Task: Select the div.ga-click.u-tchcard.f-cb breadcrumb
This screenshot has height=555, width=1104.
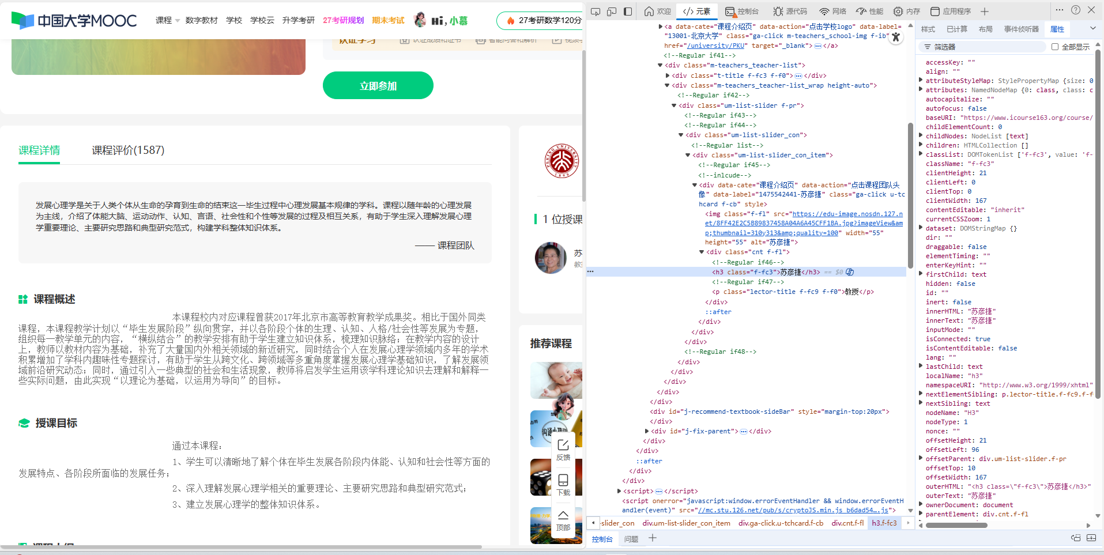Action: pos(781,523)
